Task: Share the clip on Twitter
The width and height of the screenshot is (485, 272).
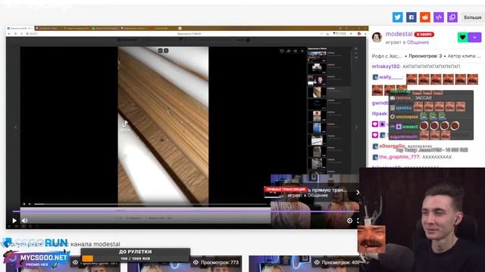Action: tap(397, 17)
